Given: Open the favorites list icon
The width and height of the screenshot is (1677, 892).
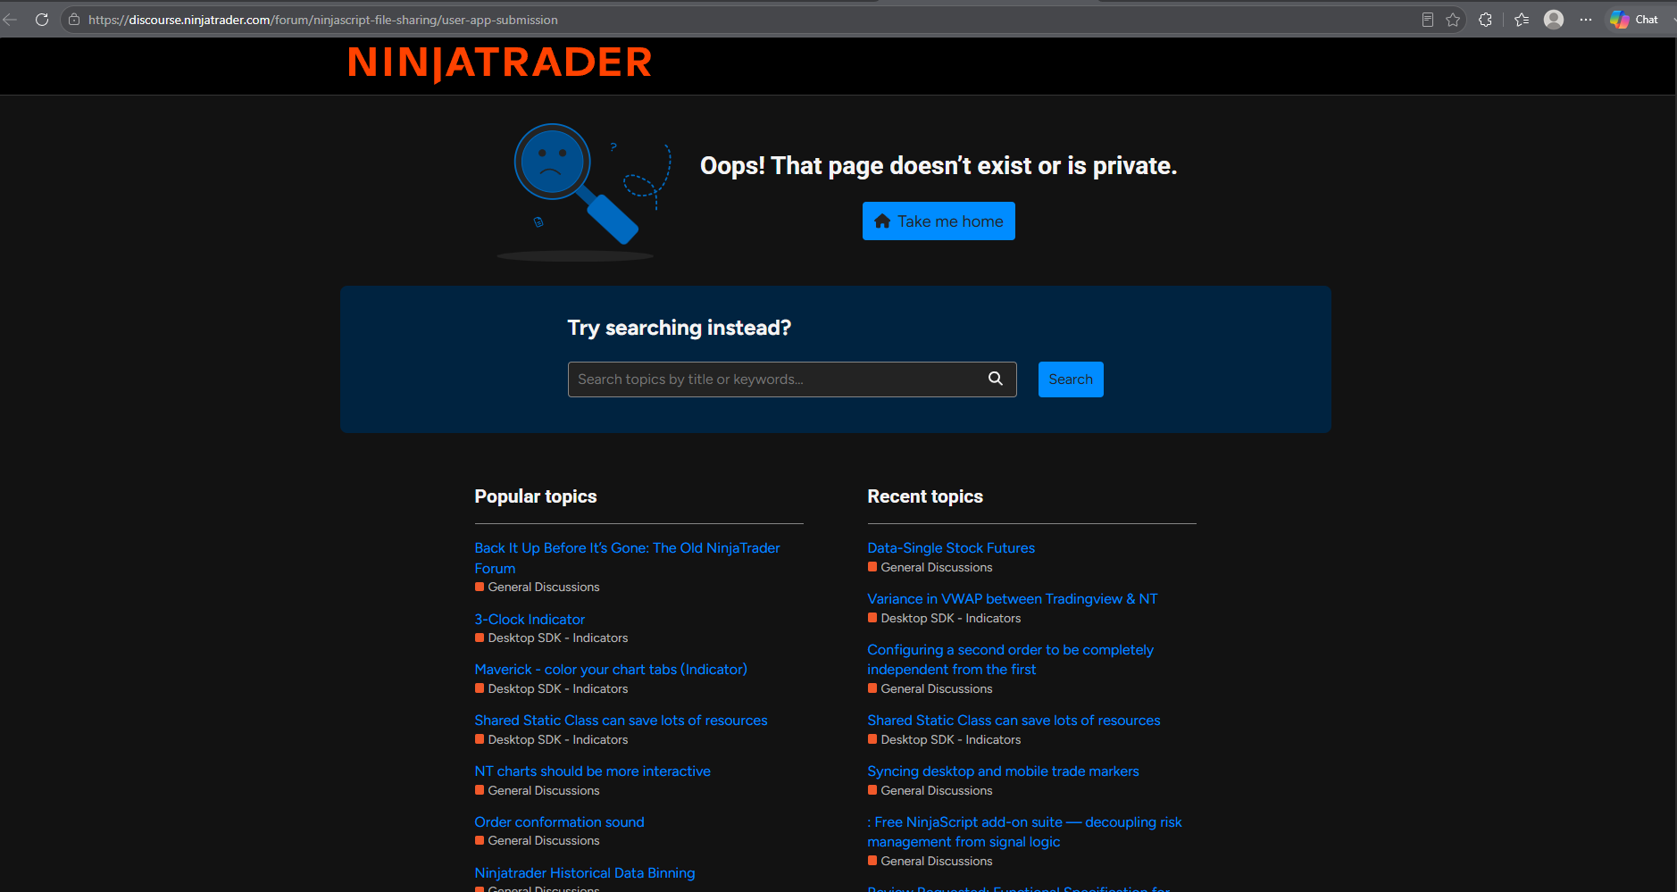Looking at the screenshot, I should pyautogui.click(x=1523, y=20).
